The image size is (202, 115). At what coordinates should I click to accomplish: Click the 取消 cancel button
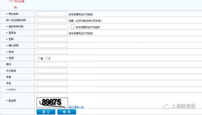click(x=67, y=112)
